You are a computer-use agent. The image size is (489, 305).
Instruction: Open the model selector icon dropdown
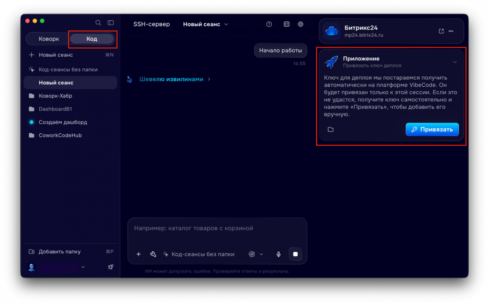pos(256,254)
